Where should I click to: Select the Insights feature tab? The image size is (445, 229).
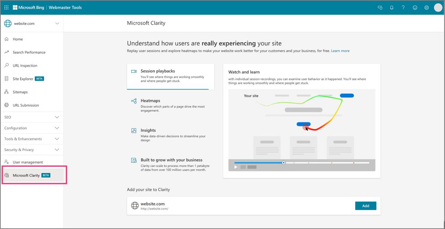click(171, 135)
